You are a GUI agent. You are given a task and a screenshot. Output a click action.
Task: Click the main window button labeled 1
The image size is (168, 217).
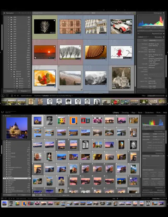click(3, 96)
